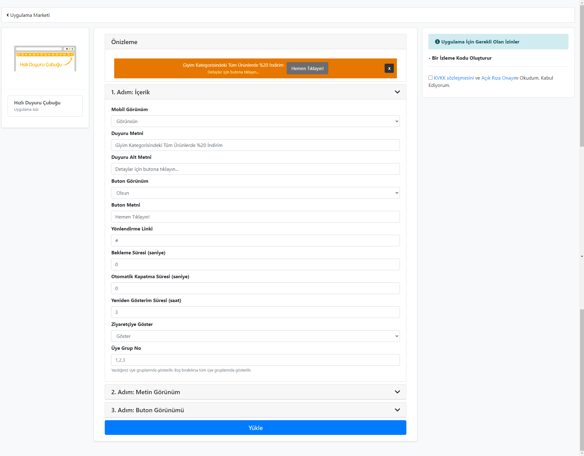Click the Duyuru Alt Metni input field

coord(255,169)
